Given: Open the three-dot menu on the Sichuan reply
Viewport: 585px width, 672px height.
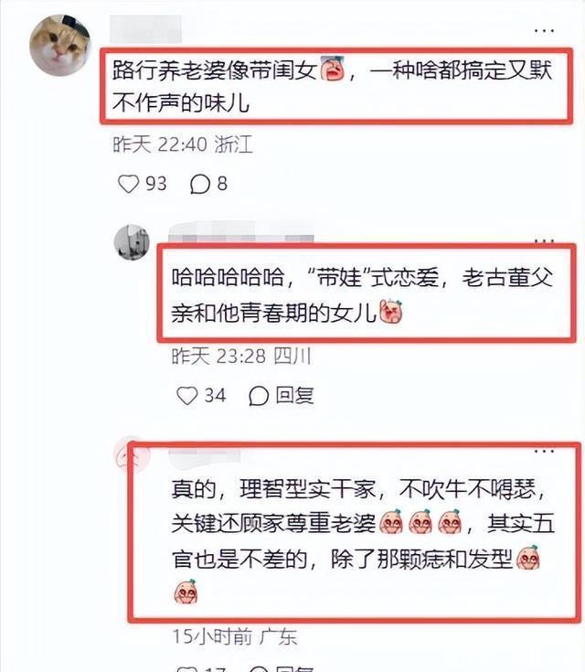Looking at the screenshot, I should 544,240.
